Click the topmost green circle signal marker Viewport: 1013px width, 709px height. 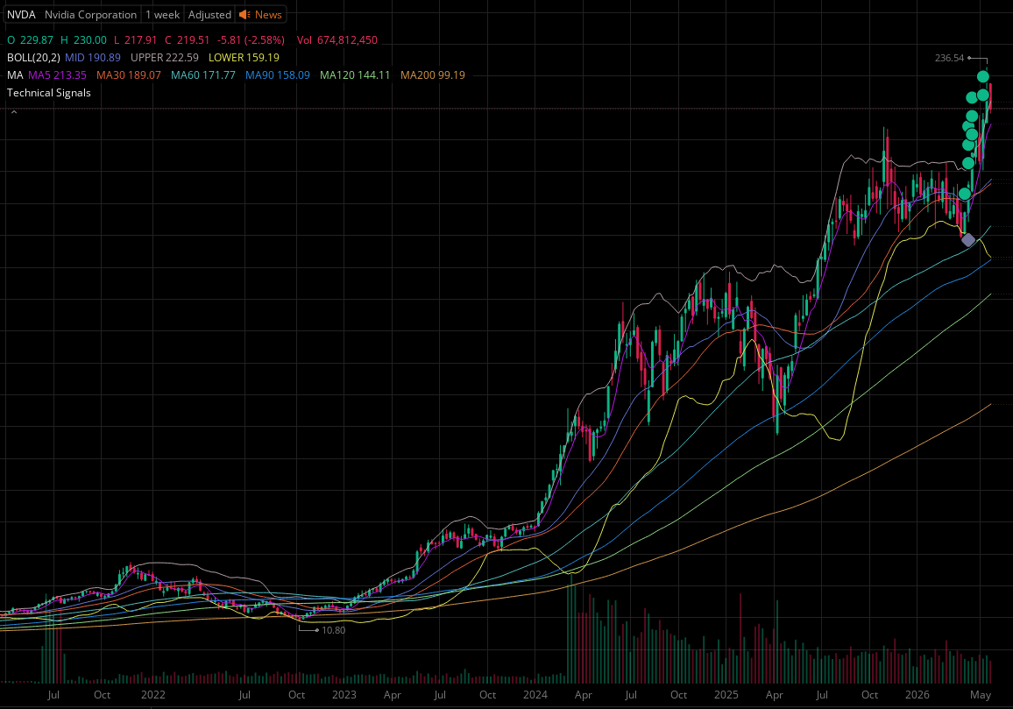(982, 77)
